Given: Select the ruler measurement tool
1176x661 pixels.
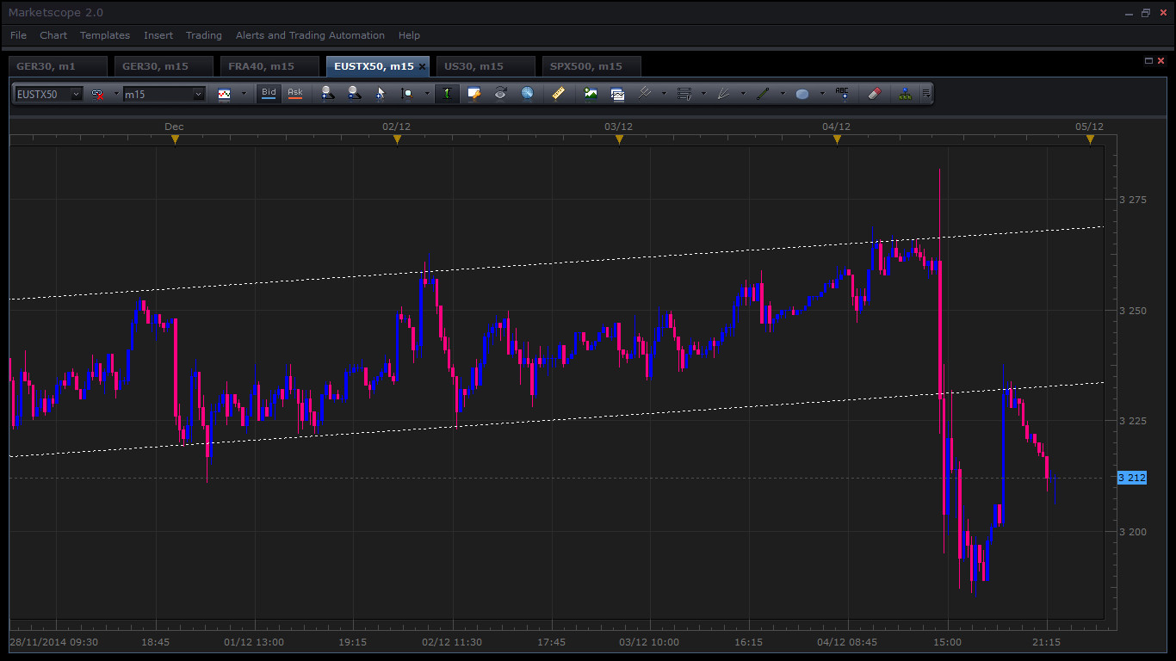Looking at the screenshot, I should pos(558,94).
